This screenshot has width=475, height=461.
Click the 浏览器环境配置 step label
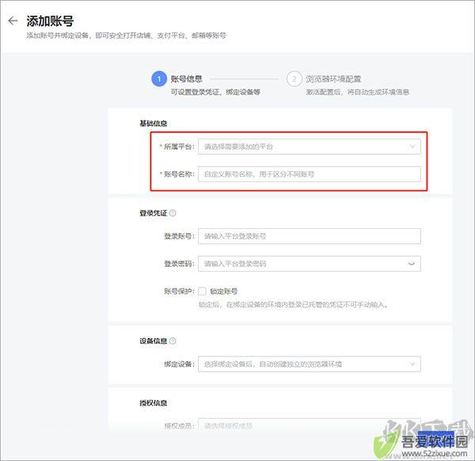point(333,79)
